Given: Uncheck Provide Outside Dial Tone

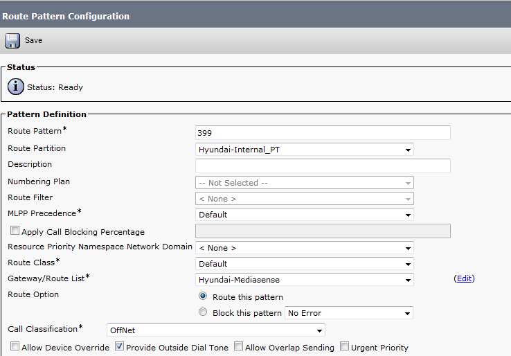Looking at the screenshot, I should (x=119, y=347).
